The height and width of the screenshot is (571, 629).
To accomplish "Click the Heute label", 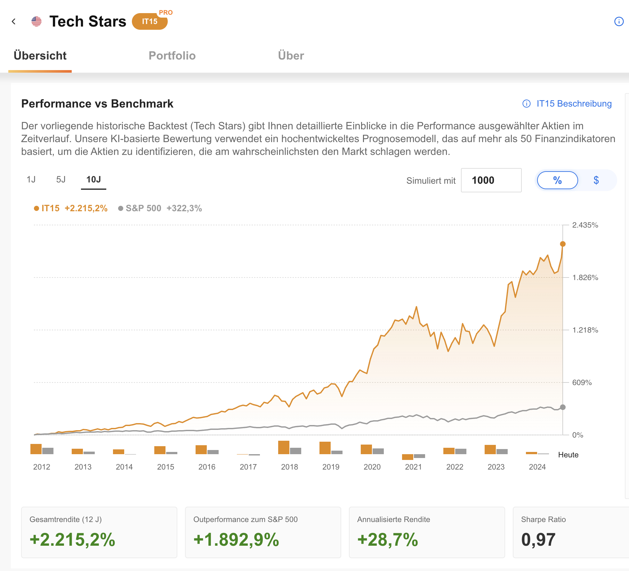I will click(568, 455).
